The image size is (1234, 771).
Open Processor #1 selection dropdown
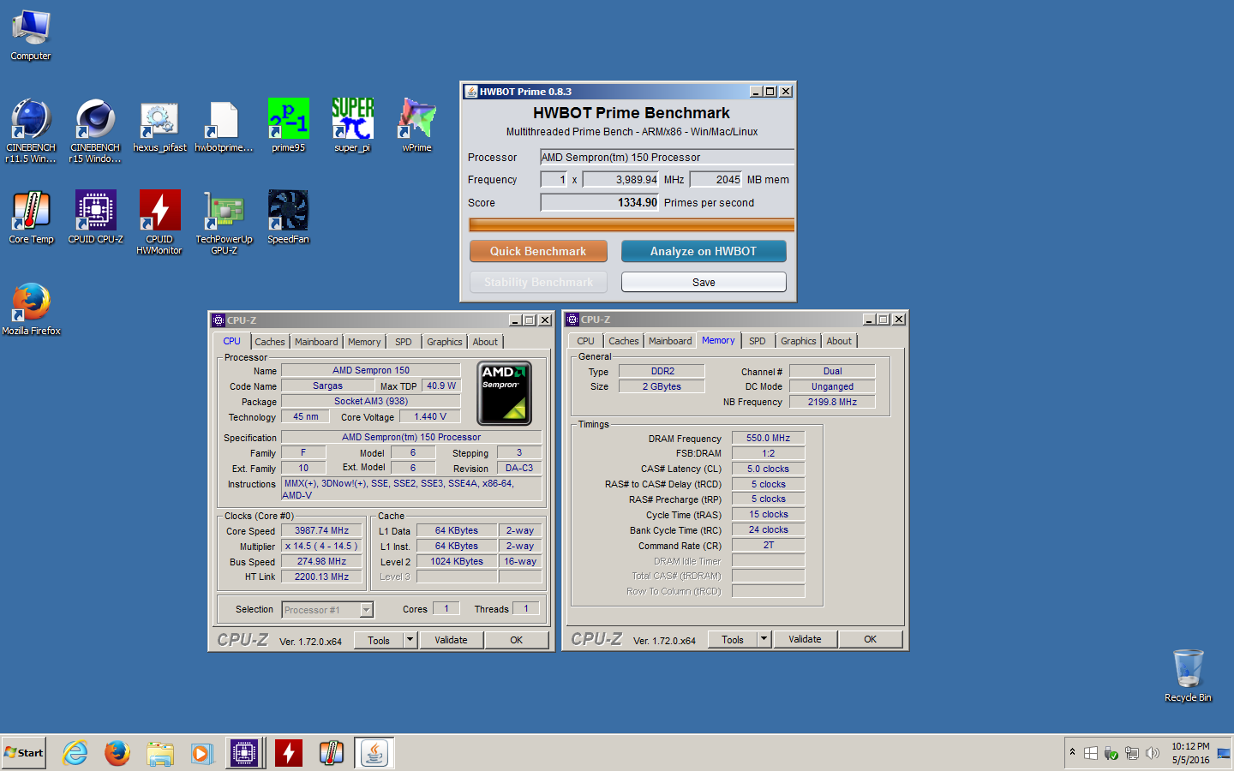tap(327, 610)
